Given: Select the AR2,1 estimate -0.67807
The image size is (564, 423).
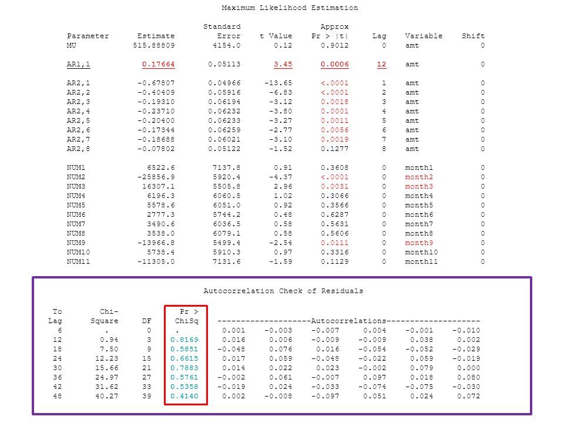Looking at the screenshot, I should click(x=156, y=83).
